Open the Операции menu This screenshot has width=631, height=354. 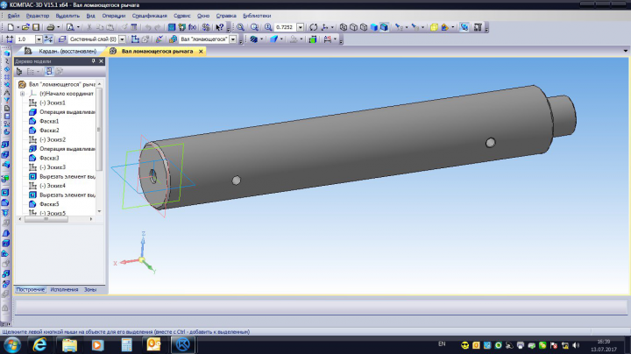tap(113, 16)
